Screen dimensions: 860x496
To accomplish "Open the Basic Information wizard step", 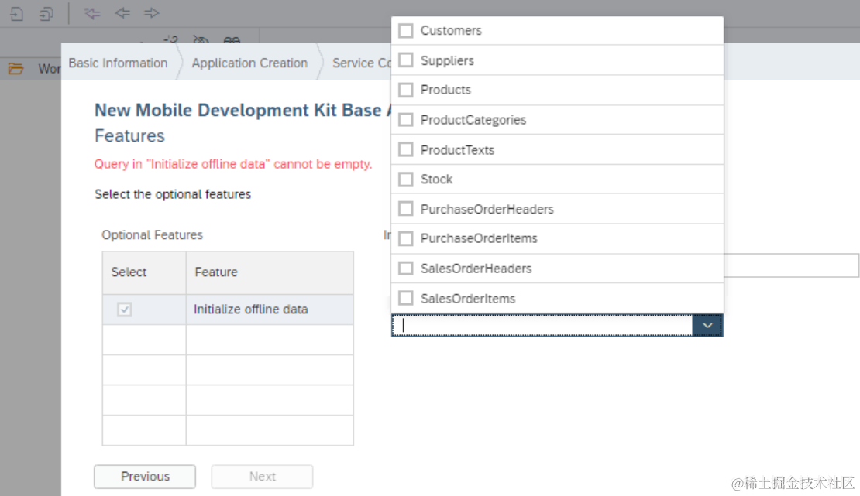I will click(x=118, y=63).
